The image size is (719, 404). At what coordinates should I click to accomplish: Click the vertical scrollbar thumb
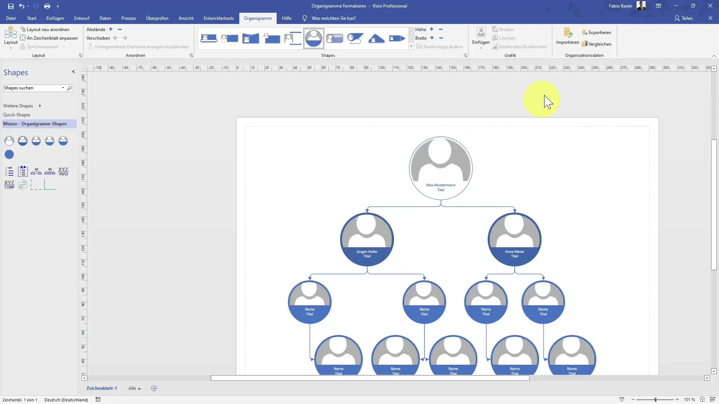714,205
